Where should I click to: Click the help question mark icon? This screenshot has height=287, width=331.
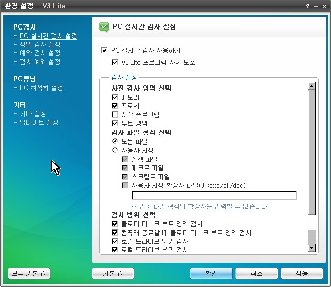(x=308, y=6)
